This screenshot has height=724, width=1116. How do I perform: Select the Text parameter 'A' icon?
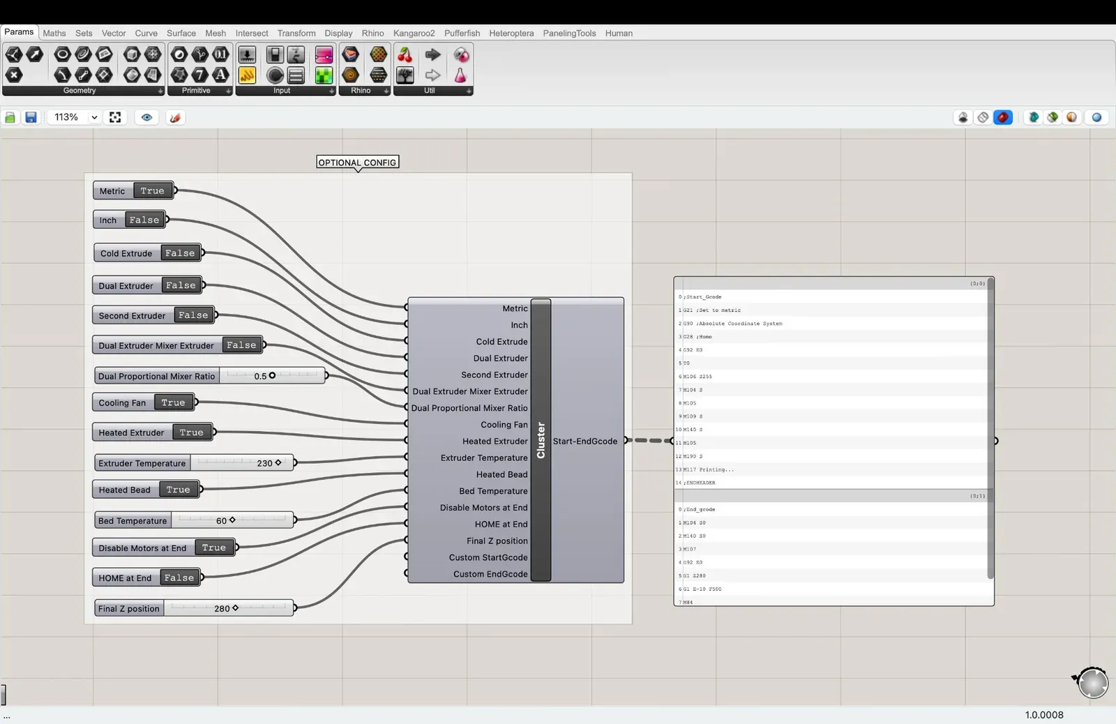220,75
